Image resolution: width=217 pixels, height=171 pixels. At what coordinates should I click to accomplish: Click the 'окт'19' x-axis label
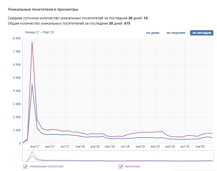pyautogui.click(x=185, y=146)
